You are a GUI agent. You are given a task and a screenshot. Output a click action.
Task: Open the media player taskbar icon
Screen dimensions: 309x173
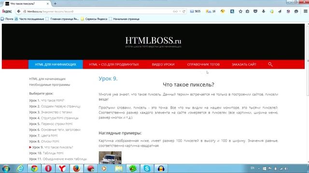[104, 169]
